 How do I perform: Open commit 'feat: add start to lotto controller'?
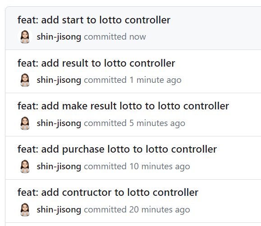(94, 20)
